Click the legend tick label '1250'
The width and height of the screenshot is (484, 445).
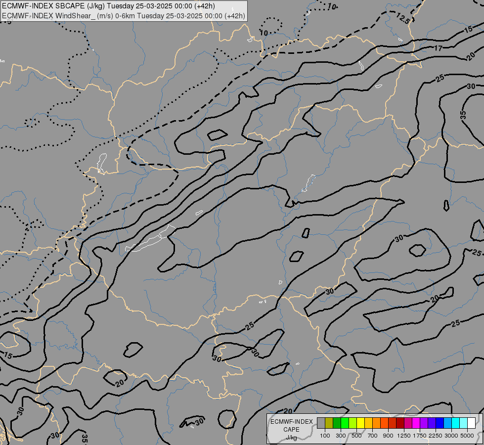point(404,436)
